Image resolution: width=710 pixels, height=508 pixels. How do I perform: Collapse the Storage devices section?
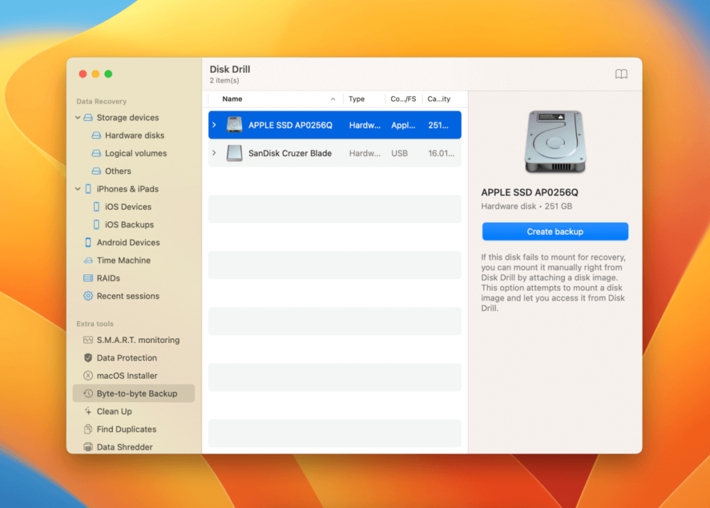(x=78, y=118)
